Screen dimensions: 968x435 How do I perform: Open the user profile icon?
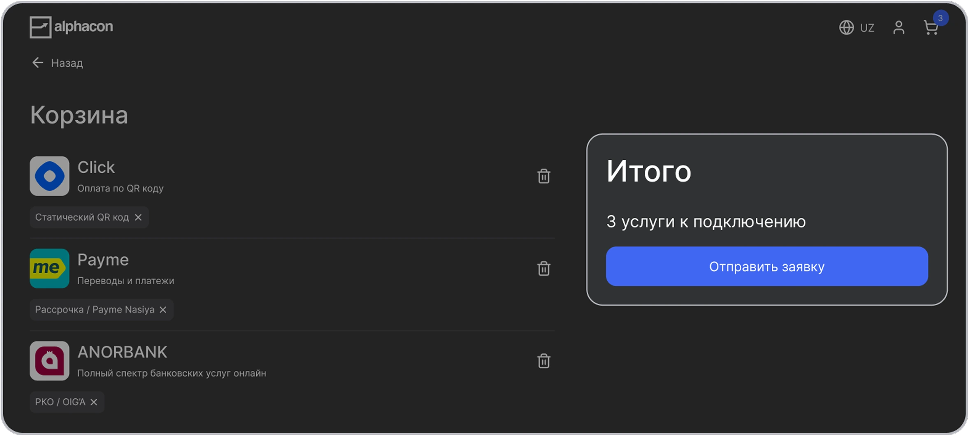tap(899, 28)
